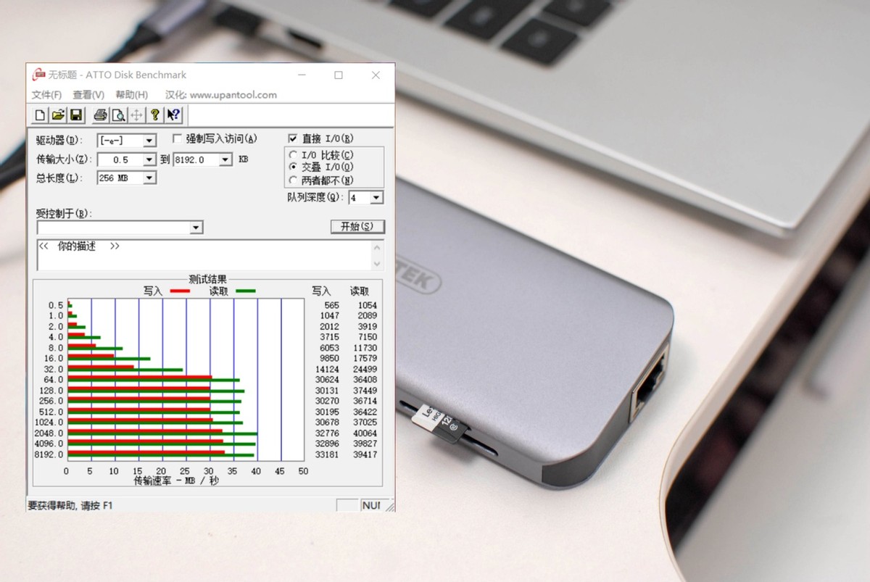
Task: Click the ATTO app icon in title bar
Action: point(38,75)
